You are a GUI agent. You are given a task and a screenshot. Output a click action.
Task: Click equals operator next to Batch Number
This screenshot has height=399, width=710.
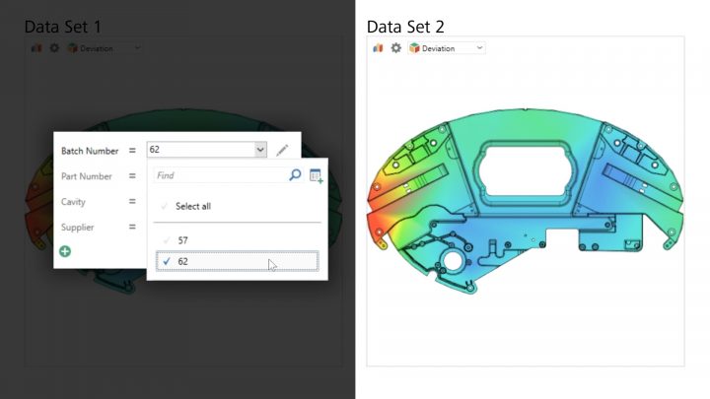click(131, 151)
